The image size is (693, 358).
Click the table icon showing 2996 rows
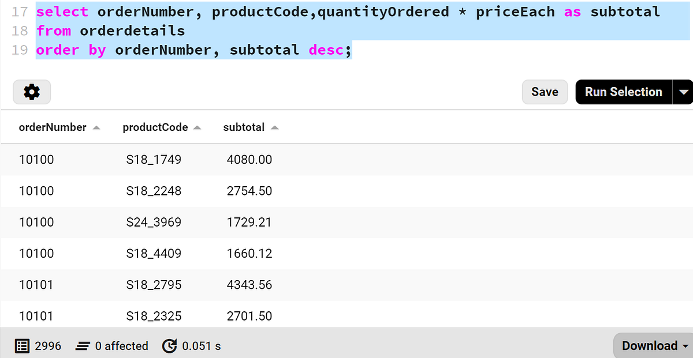pyautogui.click(x=22, y=346)
